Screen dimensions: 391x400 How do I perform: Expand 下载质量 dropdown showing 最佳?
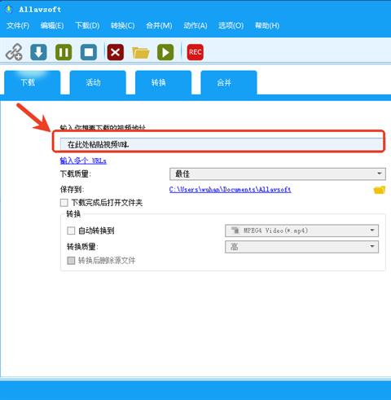pyautogui.click(x=278, y=174)
